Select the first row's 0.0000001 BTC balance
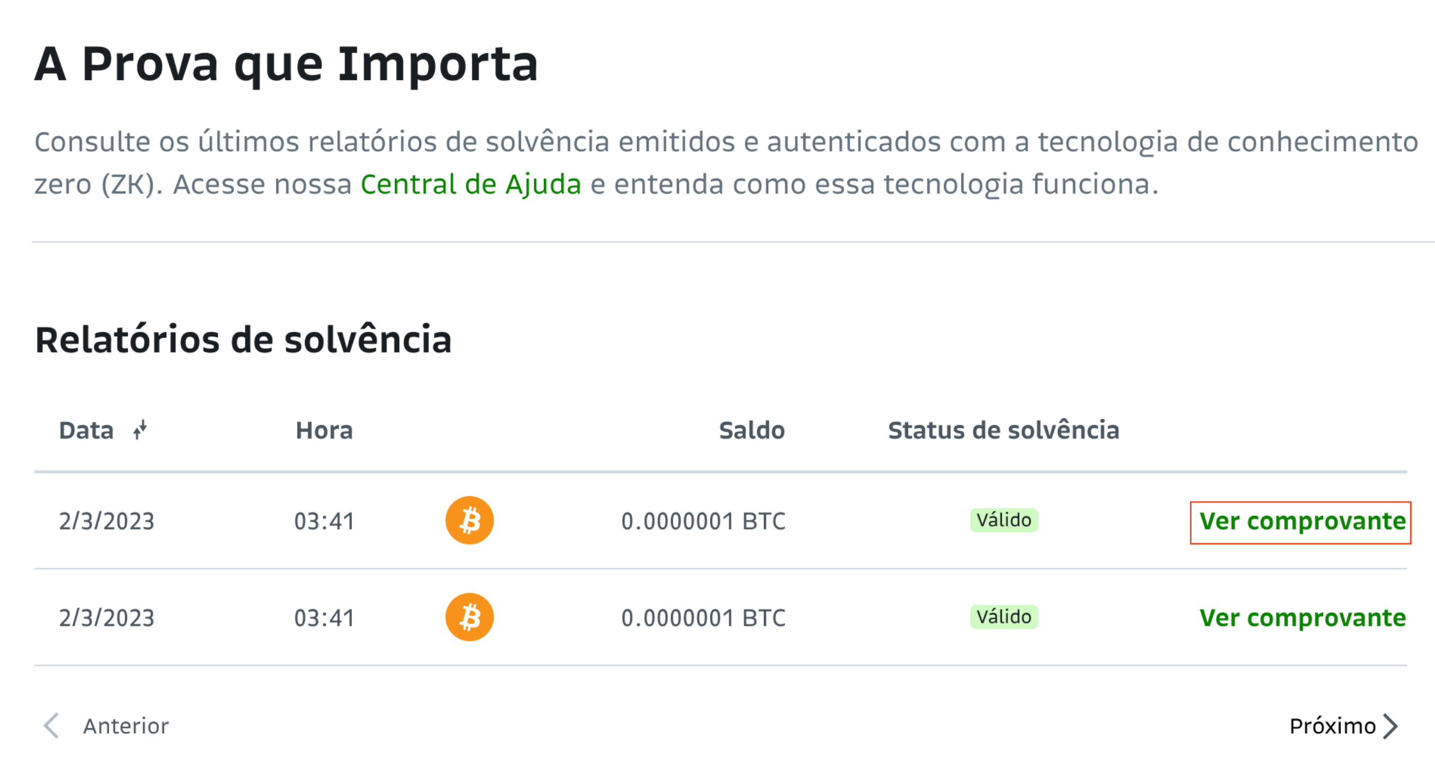Screen dimensions: 1435x783 click(x=703, y=522)
